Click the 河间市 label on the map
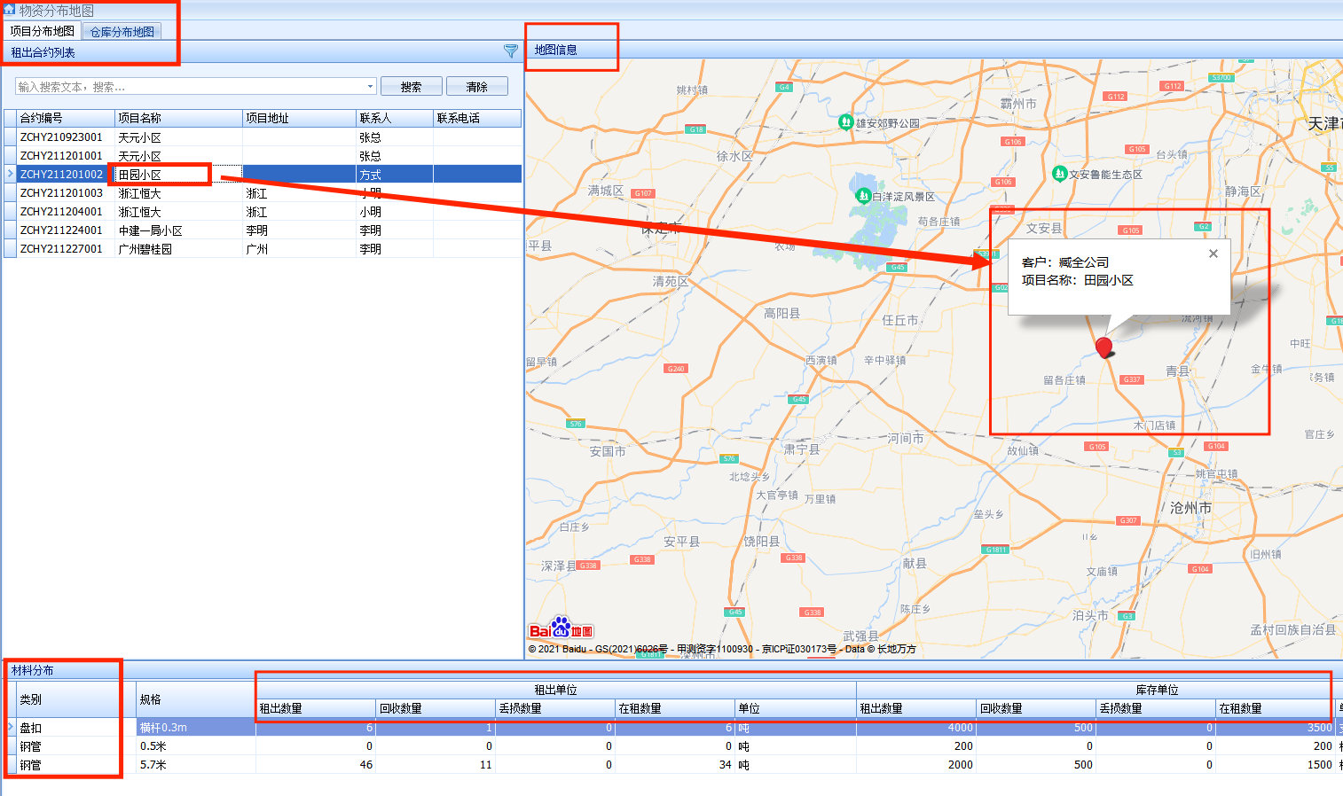Viewport: 1343px width, 796px height. (x=906, y=438)
